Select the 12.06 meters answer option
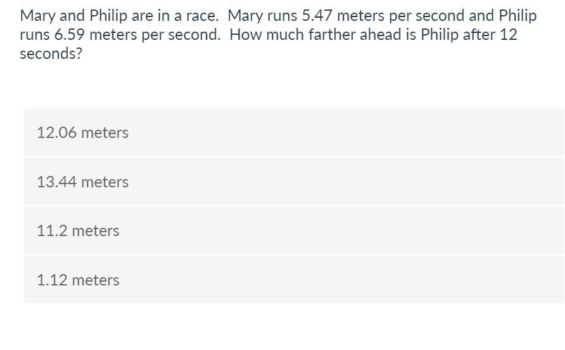 pyautogui.click(x=294, y=132)
